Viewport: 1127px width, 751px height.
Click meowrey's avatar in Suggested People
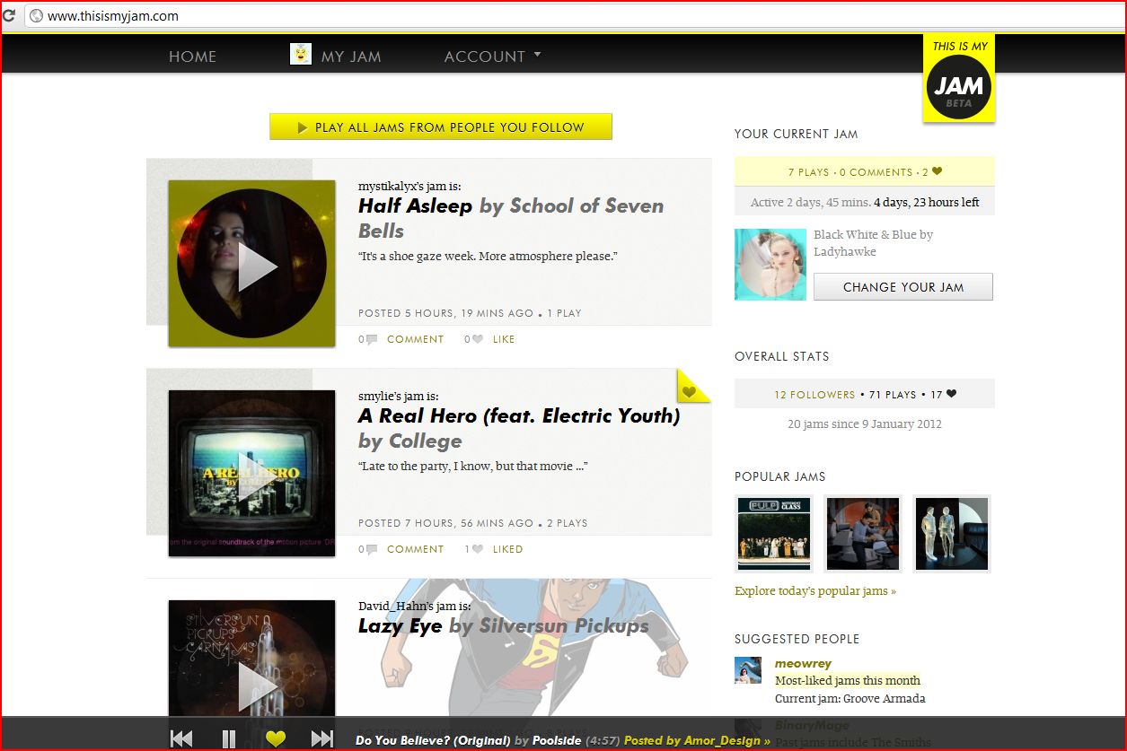(x=748, y=670)
